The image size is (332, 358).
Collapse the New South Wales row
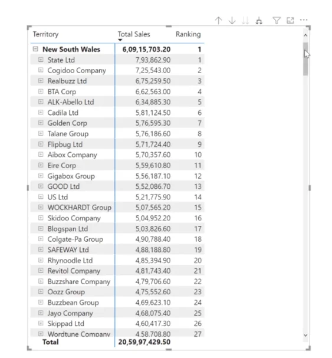click(35, 49)
